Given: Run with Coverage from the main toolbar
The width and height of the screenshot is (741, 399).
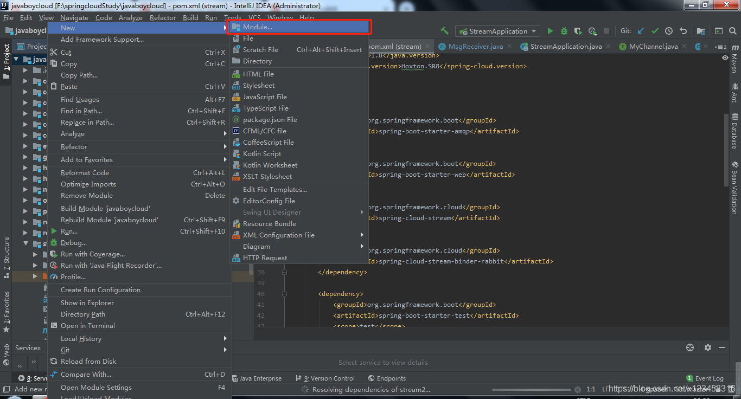Looking at the screenshot, I should [x=578, y=31].
